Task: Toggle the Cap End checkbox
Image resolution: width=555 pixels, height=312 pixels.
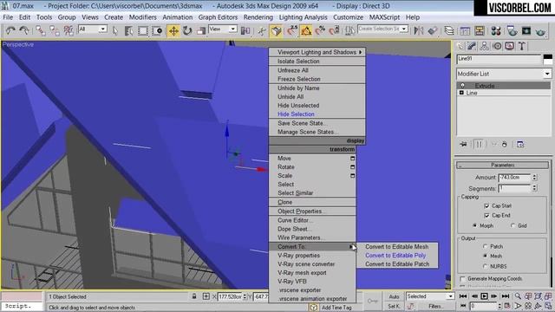Action: 486,216
